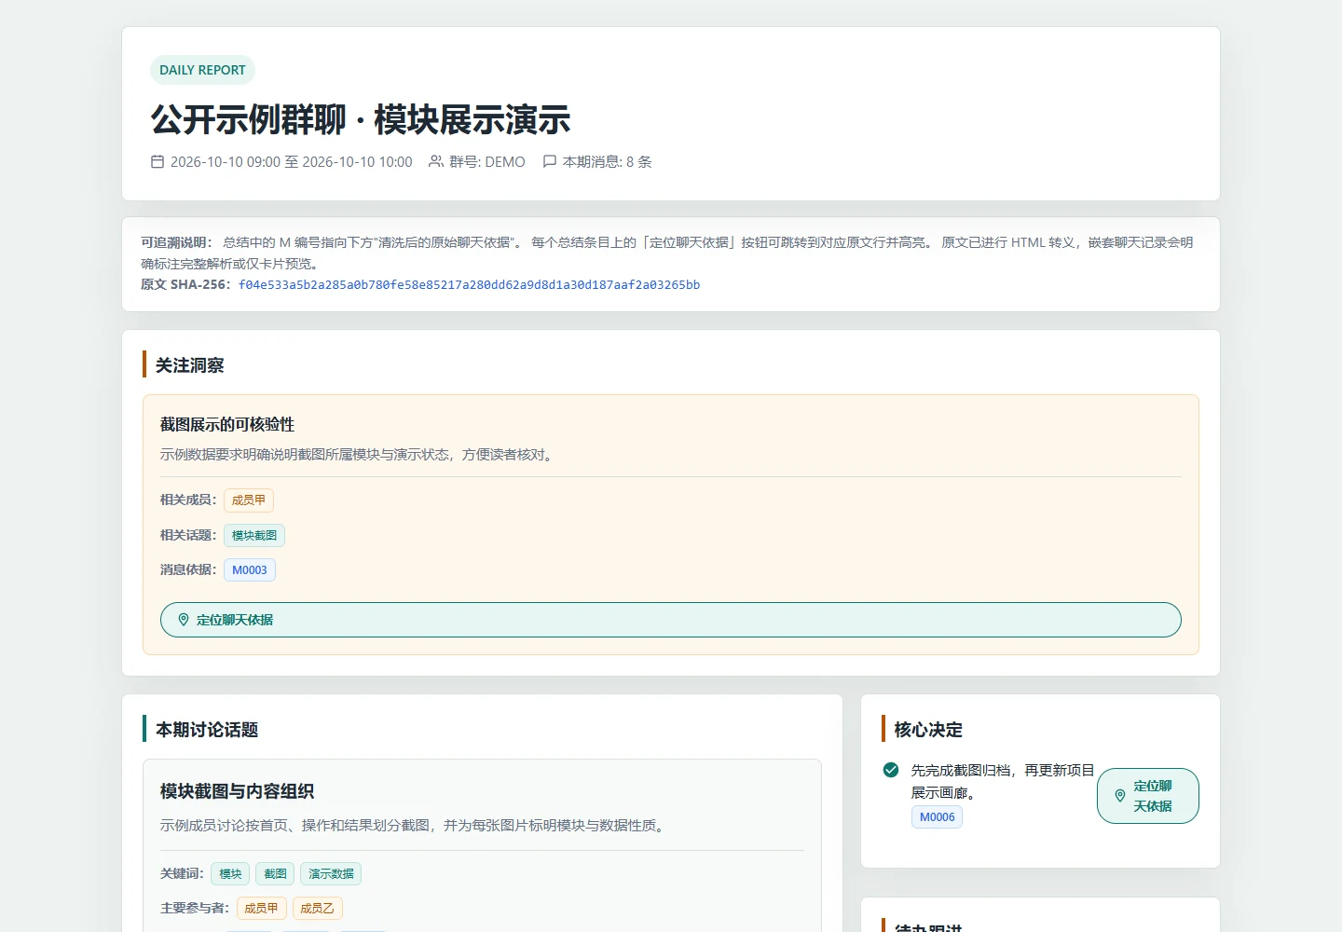Select the M0003 message reference tag
1342x932 pixels.
click(250, 570)
